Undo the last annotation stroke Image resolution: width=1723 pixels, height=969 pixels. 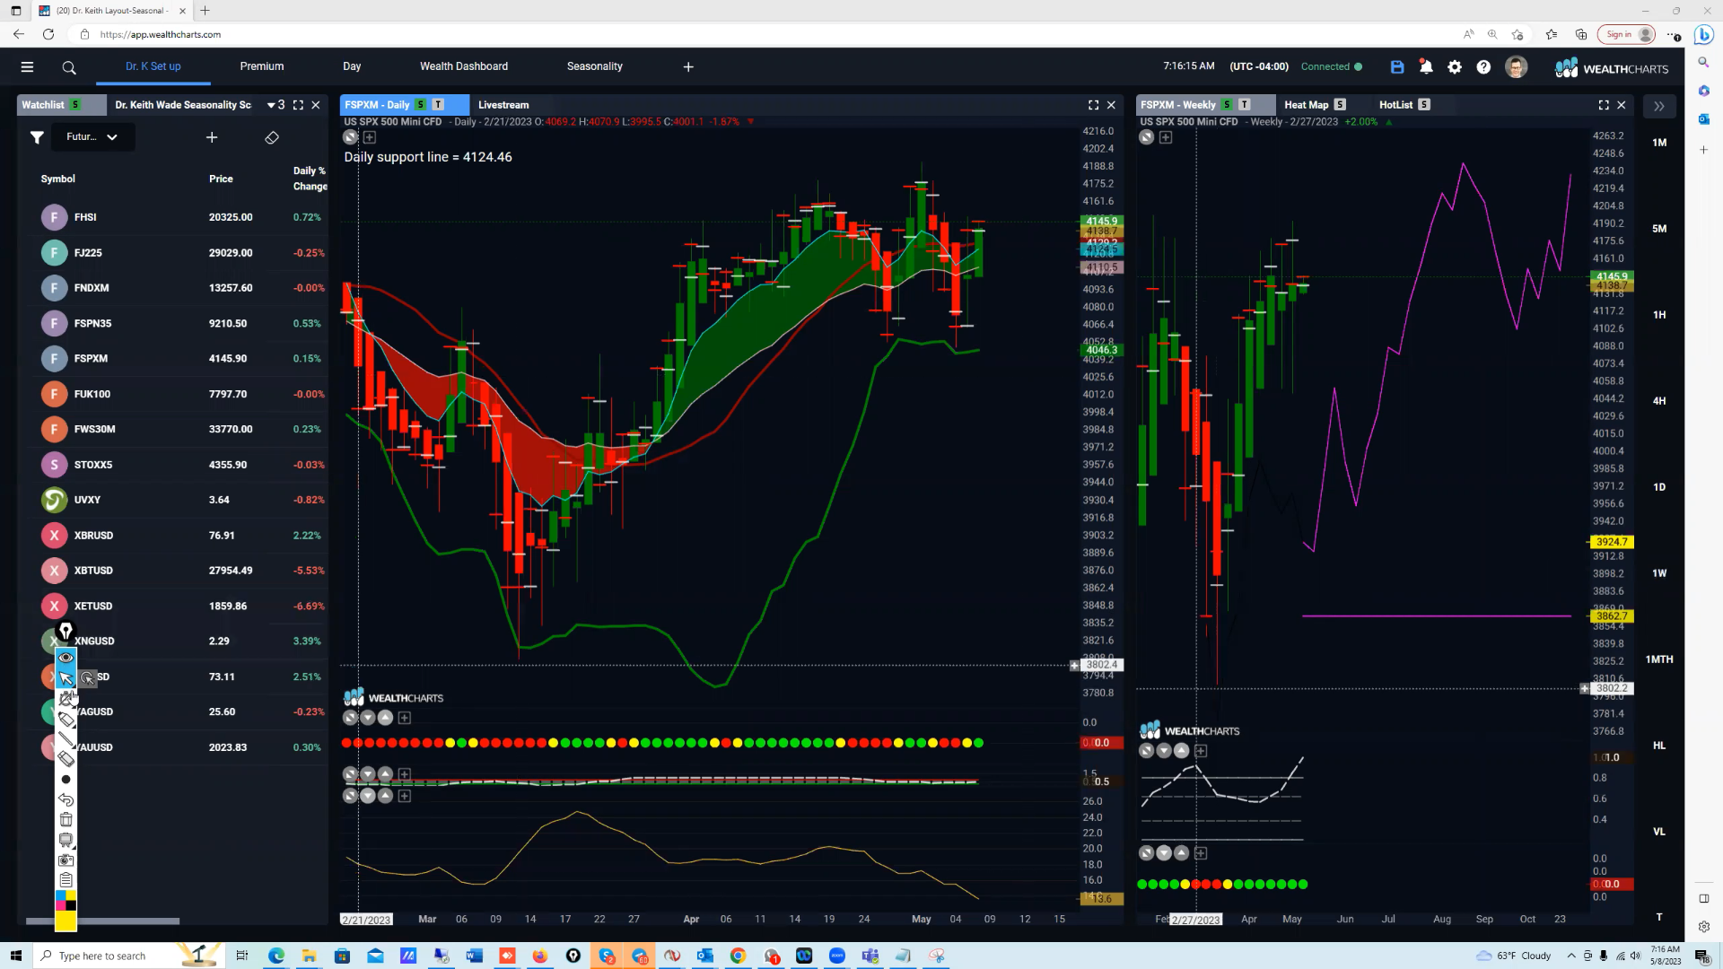click(66, 799)
